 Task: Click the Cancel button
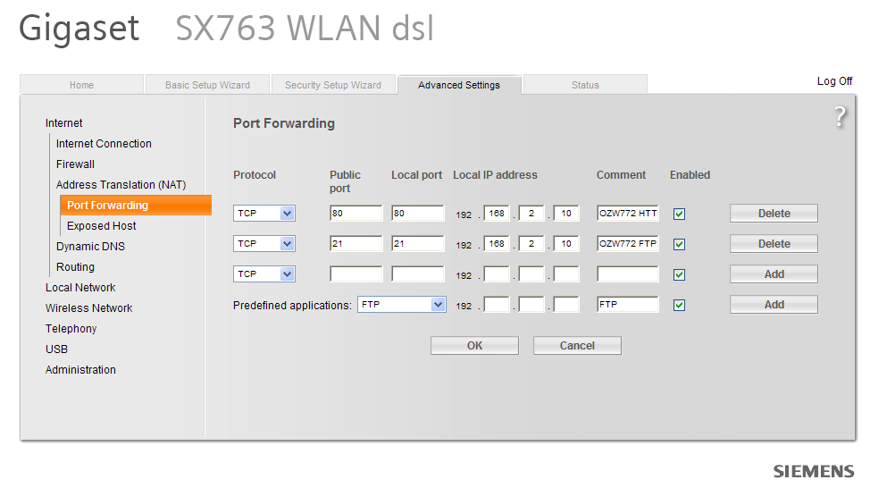[x=577, y=345]
